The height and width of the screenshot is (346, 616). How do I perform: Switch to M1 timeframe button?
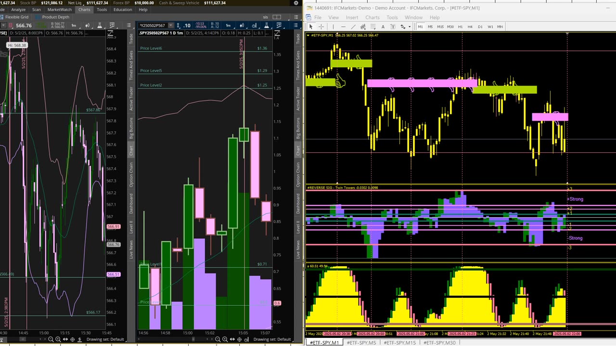tap(420, 26)
